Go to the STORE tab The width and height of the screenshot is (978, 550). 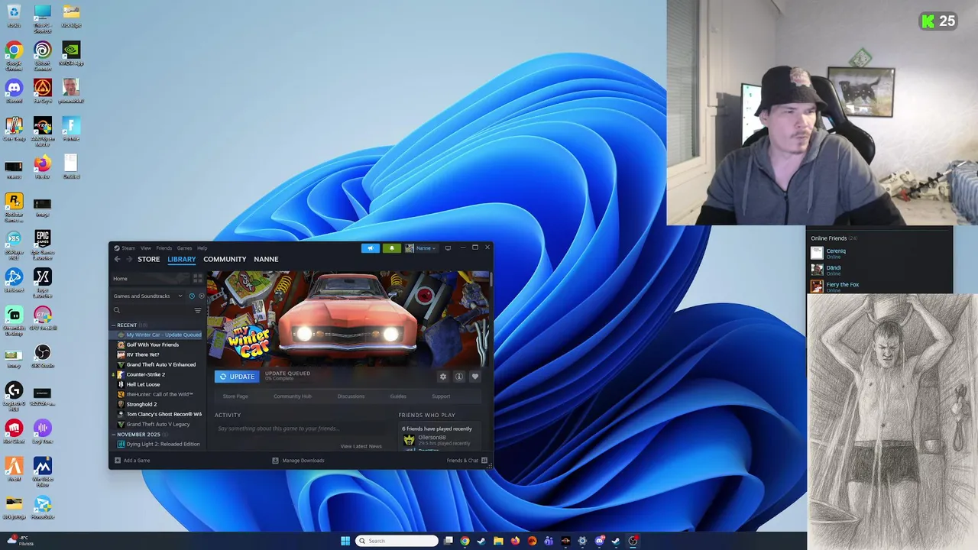click(148, 259)
